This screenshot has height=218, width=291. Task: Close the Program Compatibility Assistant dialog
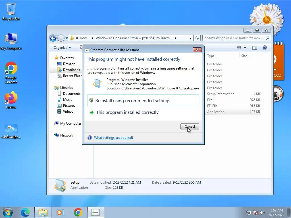[x=197, y=50]
